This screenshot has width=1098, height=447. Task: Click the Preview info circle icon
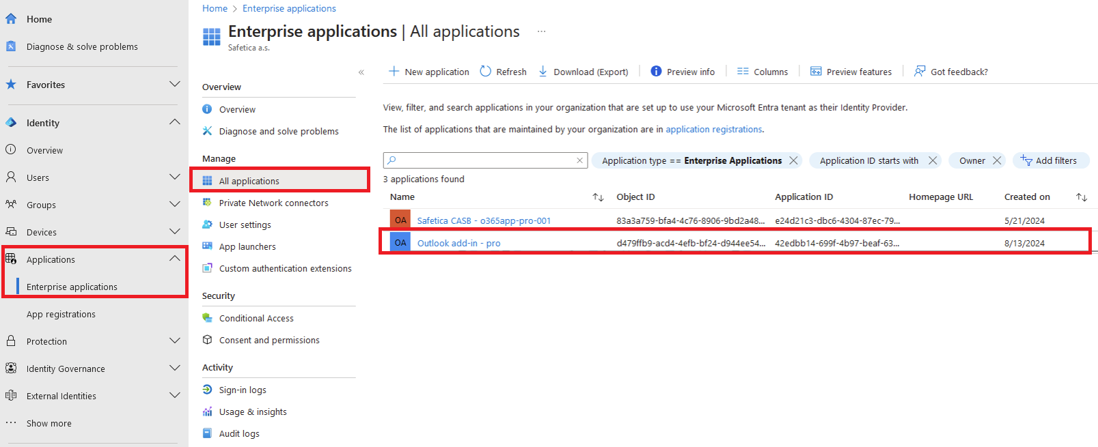[656, 71]
